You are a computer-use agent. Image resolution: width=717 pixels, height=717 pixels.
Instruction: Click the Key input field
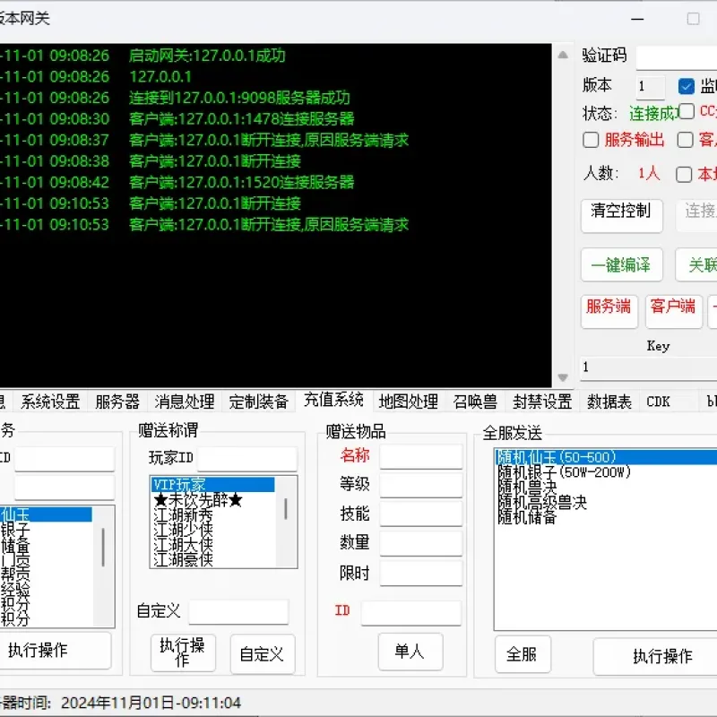click(648, 367)
